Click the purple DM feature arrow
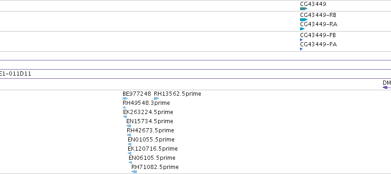The width and height of the screenshot is (391, 174). point(387,87)
